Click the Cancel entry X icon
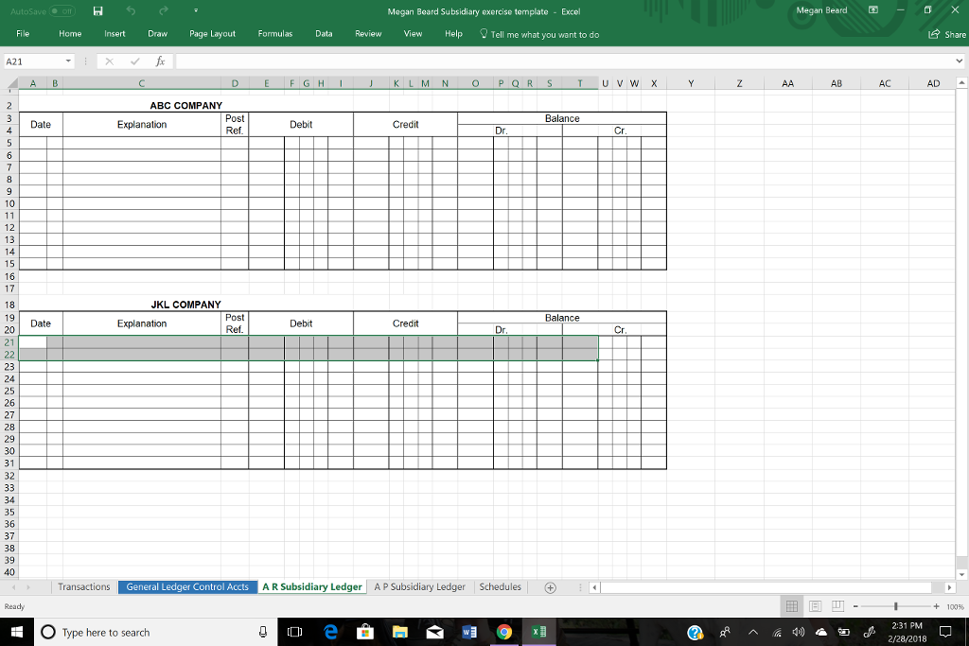 [110, 61]
